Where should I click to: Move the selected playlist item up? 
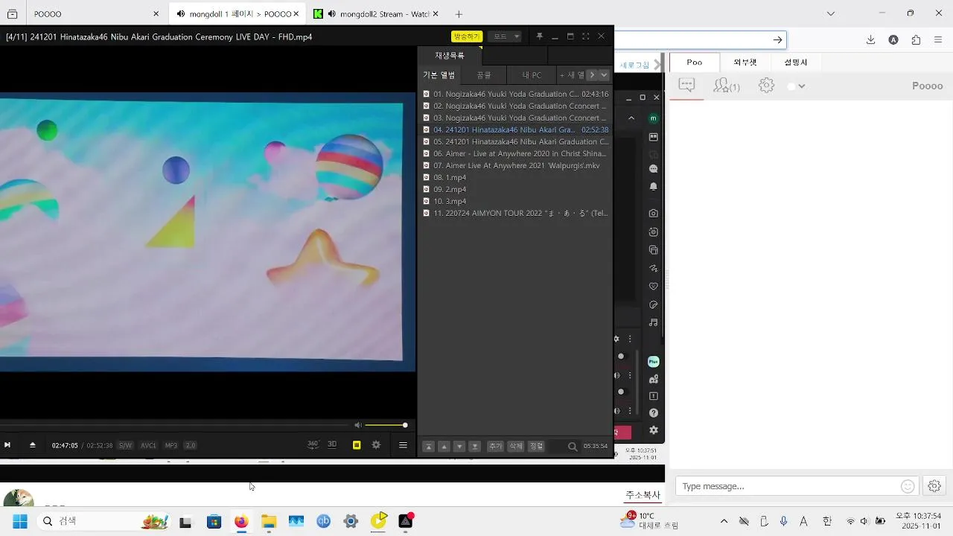click(444, 447)
